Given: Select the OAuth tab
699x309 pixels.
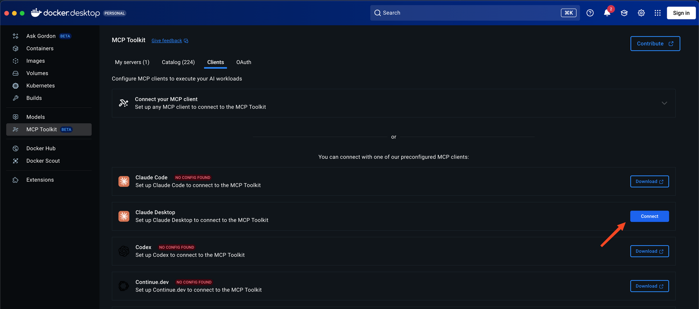Looking at the screenshot, I should click(x=244, y=62).
